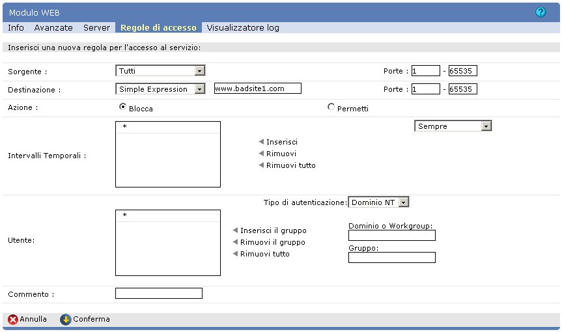Click the Inserisci il gruppo arrow

point(235,230)
